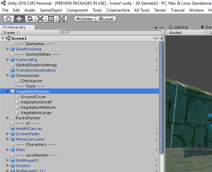Open the GameObject menu

pos(51,10)
